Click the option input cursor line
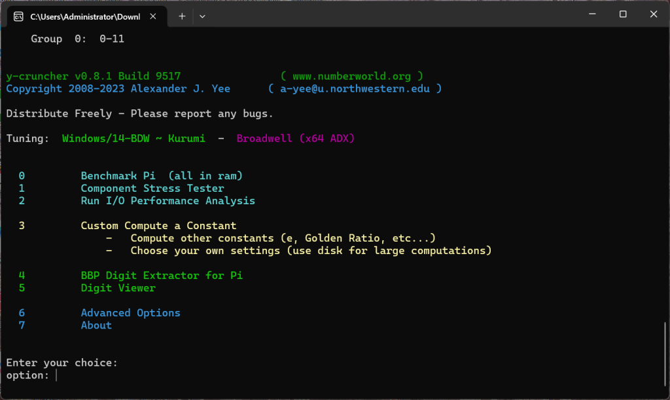 click(x=56, y=375)
